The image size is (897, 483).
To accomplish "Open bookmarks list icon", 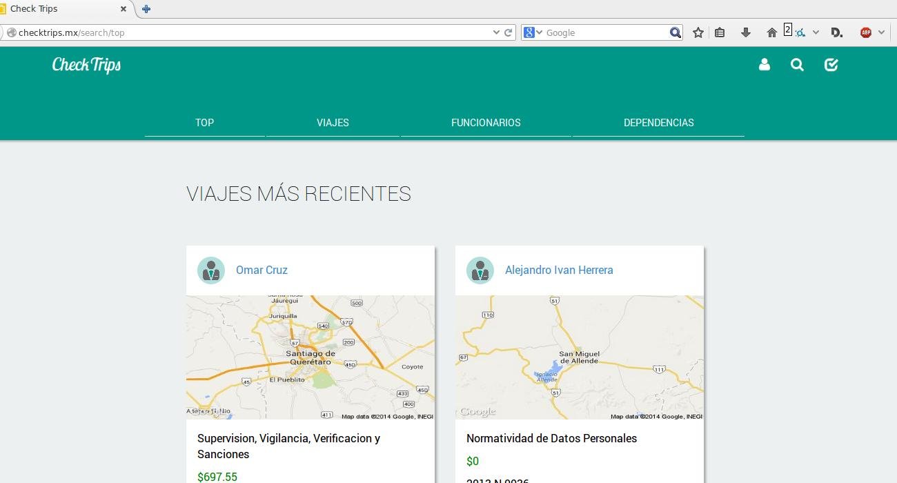I will point(720,32).
